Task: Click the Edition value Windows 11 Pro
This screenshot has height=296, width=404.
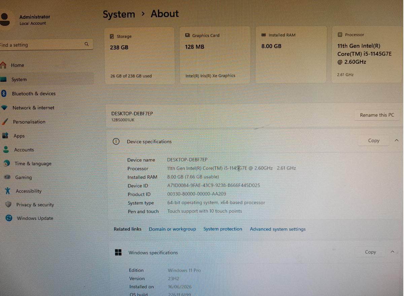Action: 184,270
